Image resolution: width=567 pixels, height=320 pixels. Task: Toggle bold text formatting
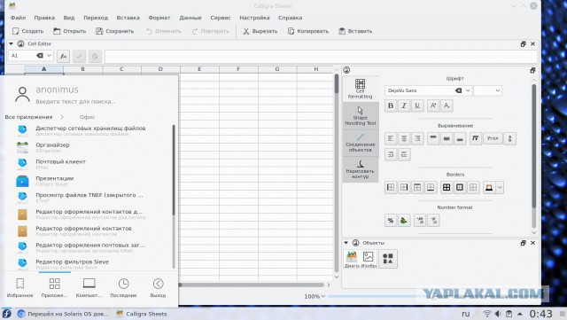point(391,105)
